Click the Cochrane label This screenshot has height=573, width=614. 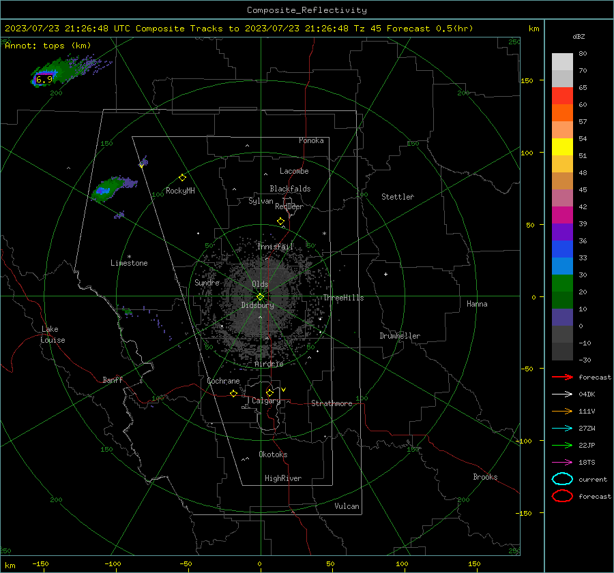(223, 381)
